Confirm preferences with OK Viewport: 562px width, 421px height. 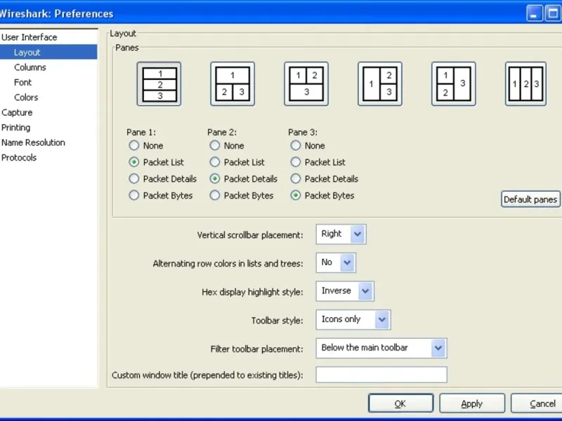[400, 403]
